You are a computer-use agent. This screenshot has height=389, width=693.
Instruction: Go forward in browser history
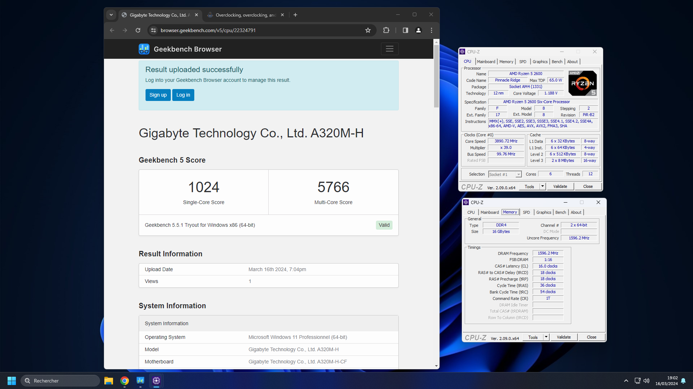pos(125,30)
